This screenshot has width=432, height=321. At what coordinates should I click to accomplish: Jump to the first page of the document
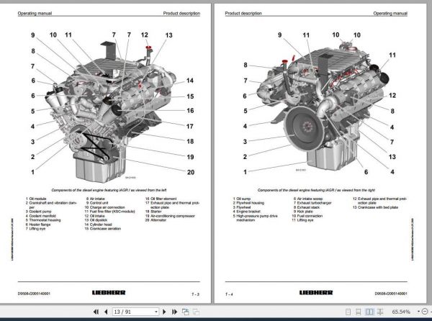[x=96, y=312]
